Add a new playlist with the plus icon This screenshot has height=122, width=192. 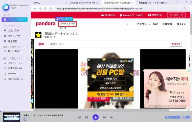[x=24, y=47]
